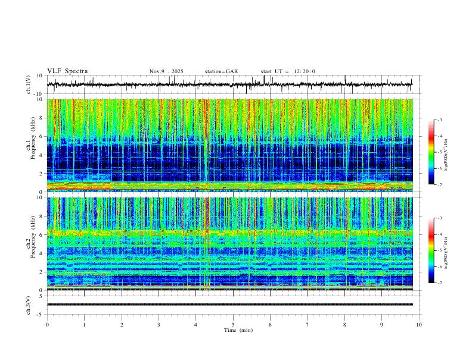Click the lower colorbar label 'log(PSD)(V²/Hz)'
This screenshot has width=472, height=364.
pos(446,253)
